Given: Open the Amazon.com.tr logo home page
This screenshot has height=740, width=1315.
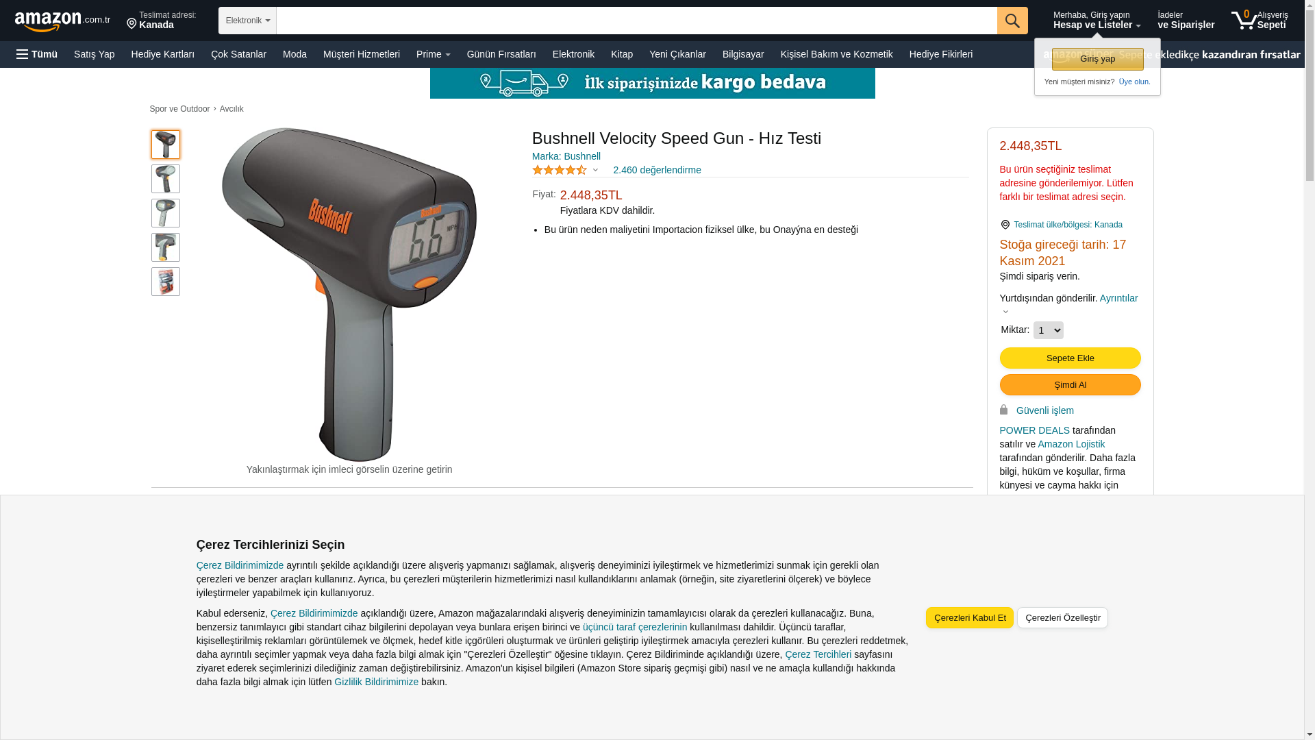Looking at the screenshot, I should point(62,21).
